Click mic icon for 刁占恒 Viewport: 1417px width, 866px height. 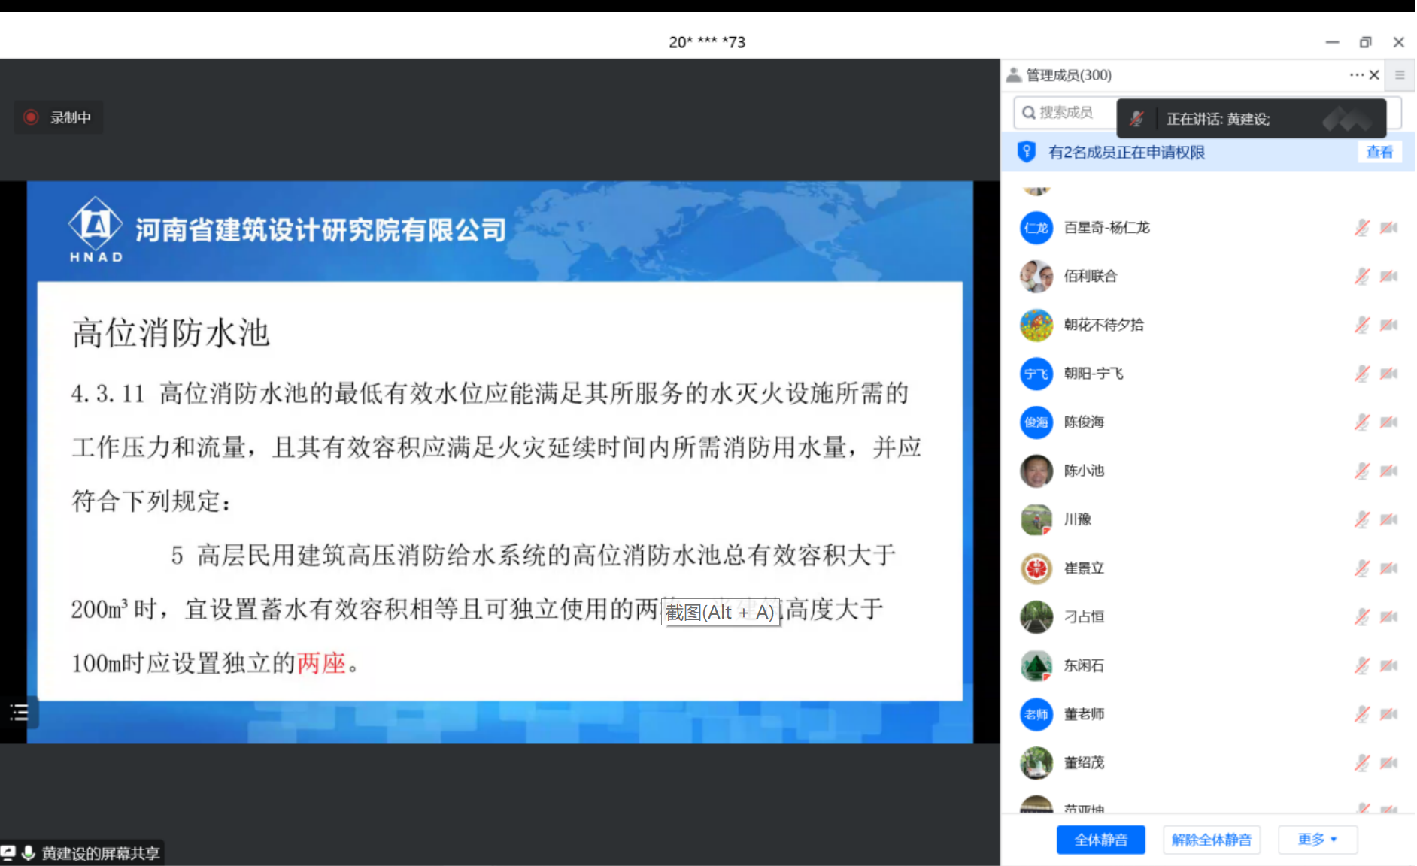[1362, 616]
